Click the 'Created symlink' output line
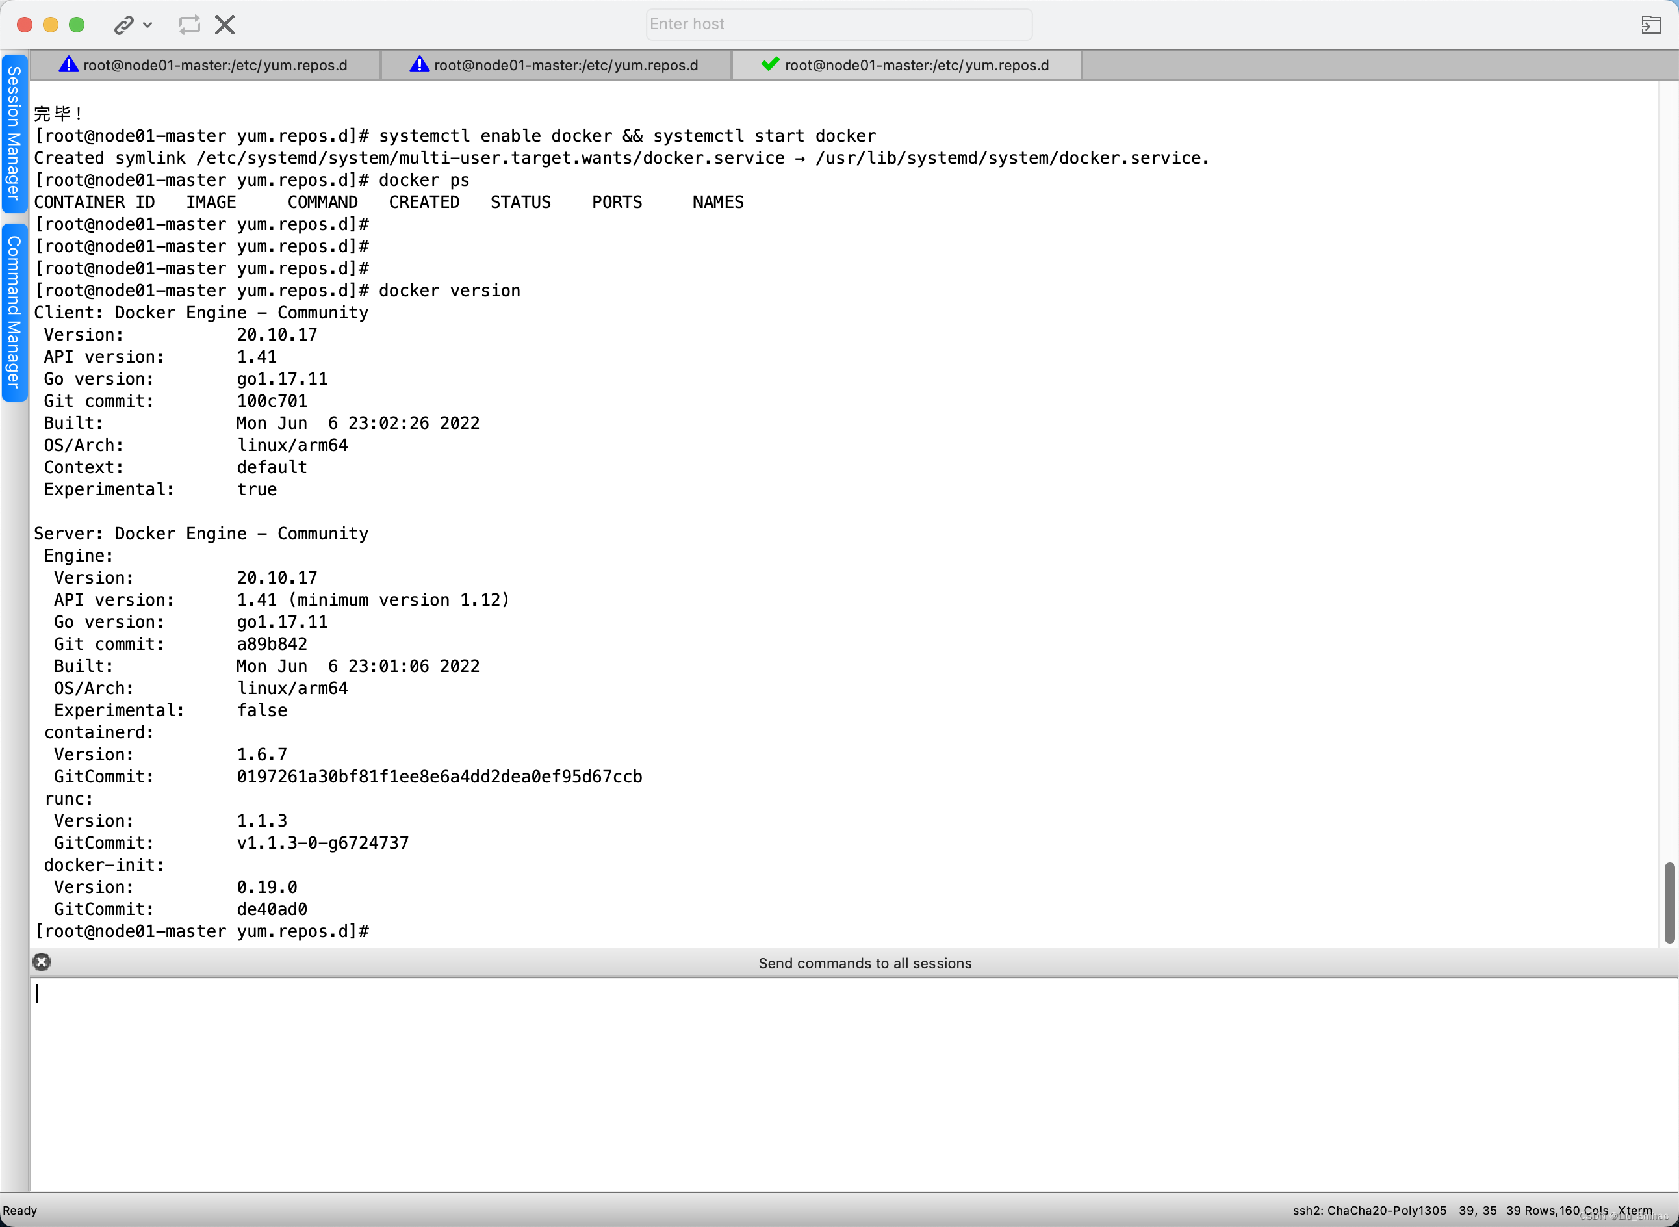1679x1227 pixels. click(622, 158)
